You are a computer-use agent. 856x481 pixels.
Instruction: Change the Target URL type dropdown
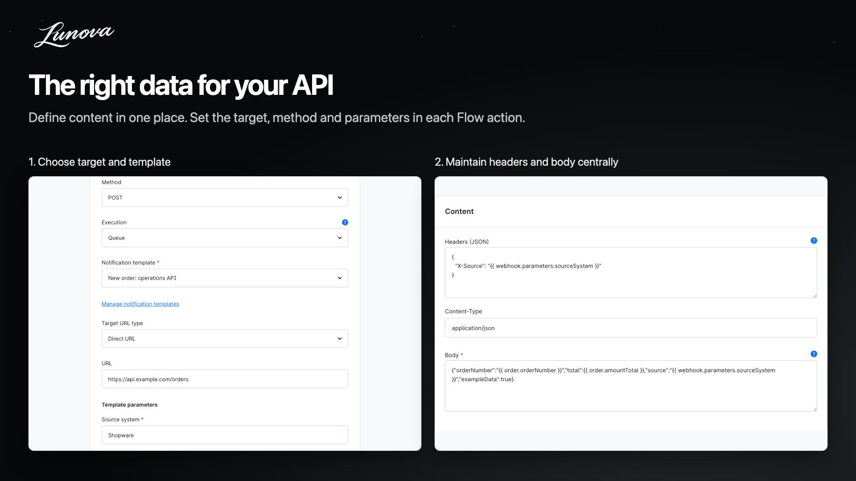pyautogui.click(x=225, y=338)
